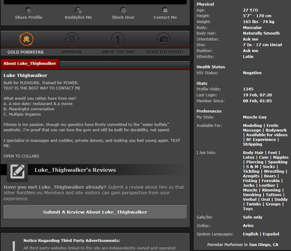Viewport: 291px width, 251px height.
Task: Open the About Luke_Thighwalker tab
Action: pos(30,64)
